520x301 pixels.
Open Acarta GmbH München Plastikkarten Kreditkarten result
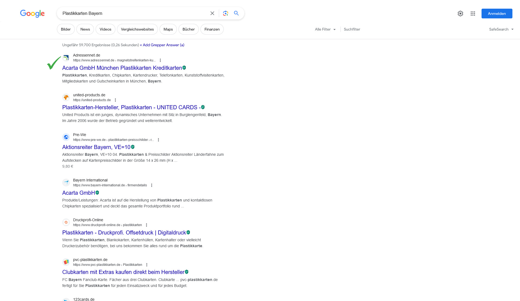tap(122, 68)
